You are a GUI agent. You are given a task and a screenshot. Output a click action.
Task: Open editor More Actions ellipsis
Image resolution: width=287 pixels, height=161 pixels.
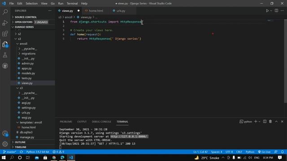(x=282, y=11)
